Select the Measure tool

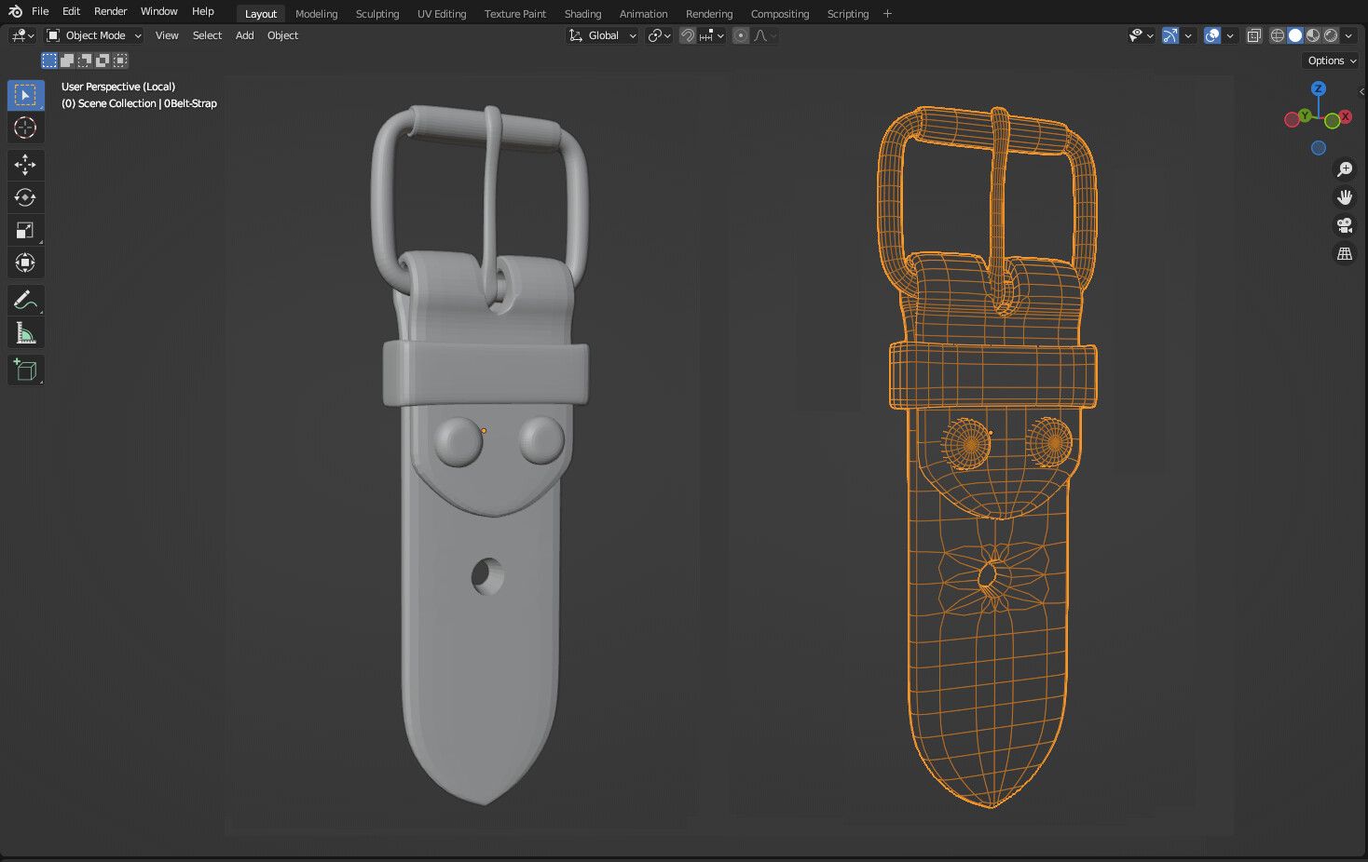click(25, 332)
